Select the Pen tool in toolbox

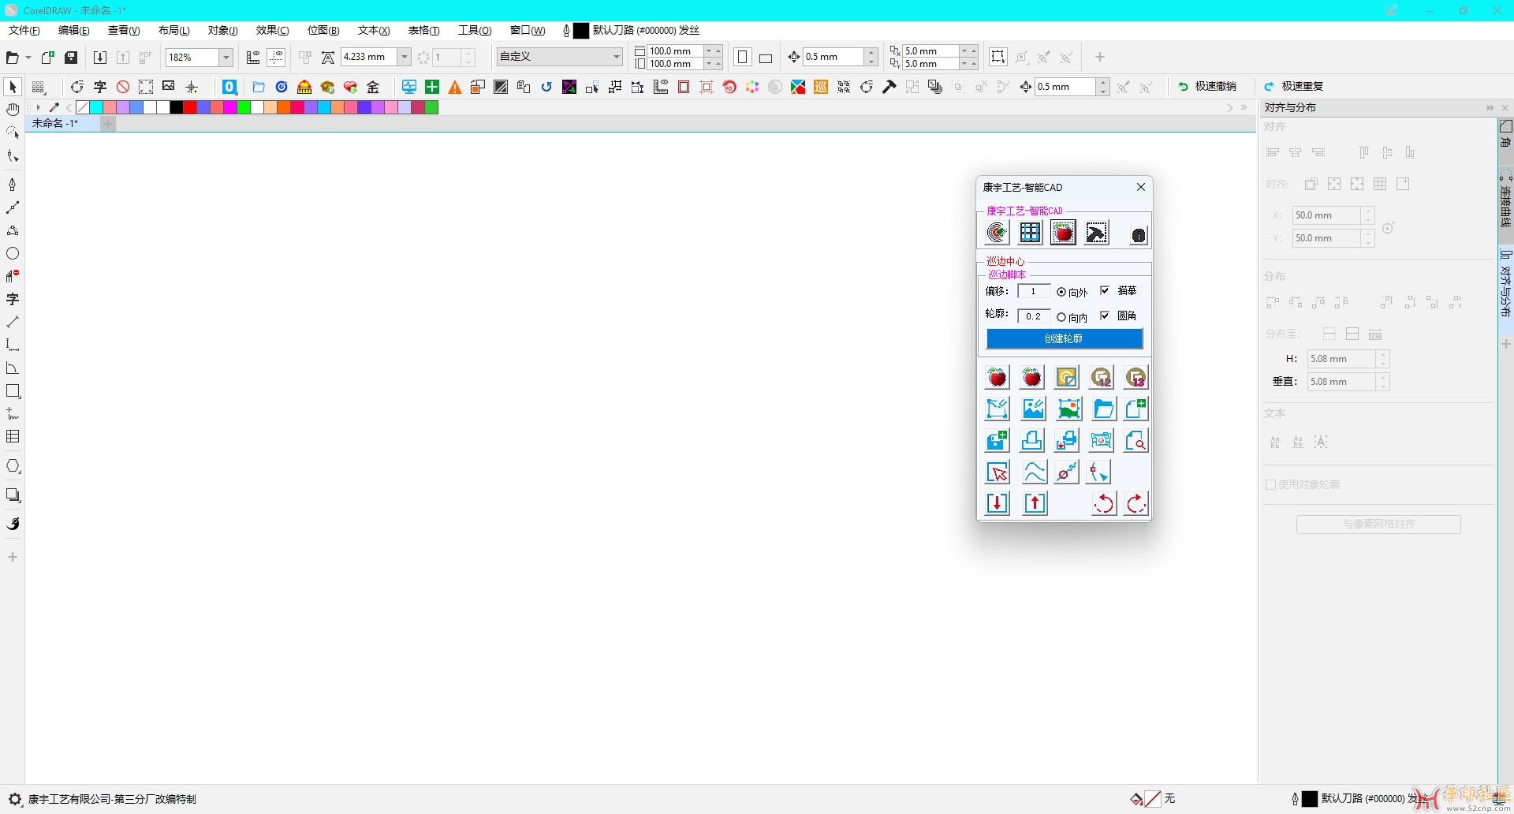click(x=13, y=185)
